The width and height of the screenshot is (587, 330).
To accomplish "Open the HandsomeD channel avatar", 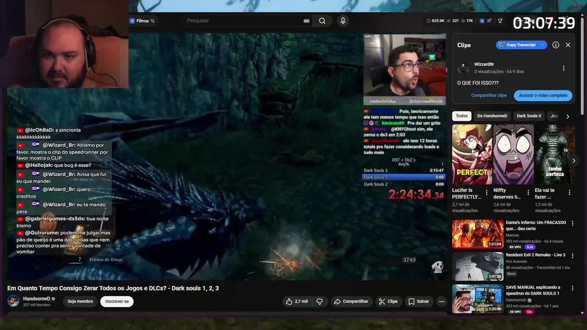I will (x=14, y=301).
